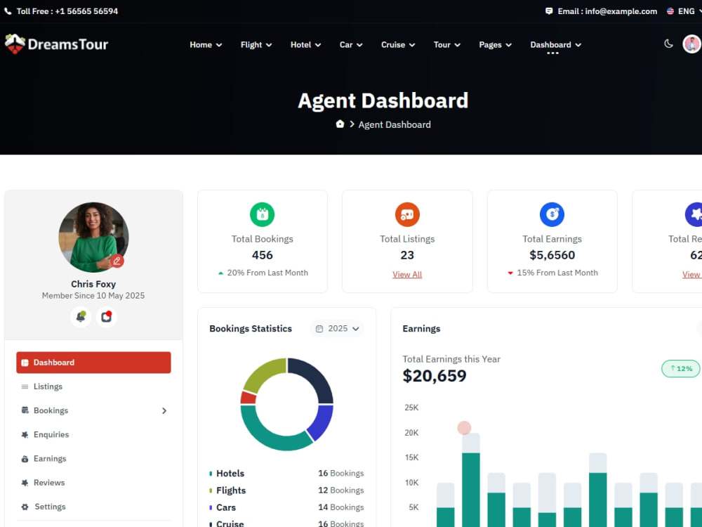Open Settings in the sidebar
Screen dimensions: 702x527
[x=93, y=507]
